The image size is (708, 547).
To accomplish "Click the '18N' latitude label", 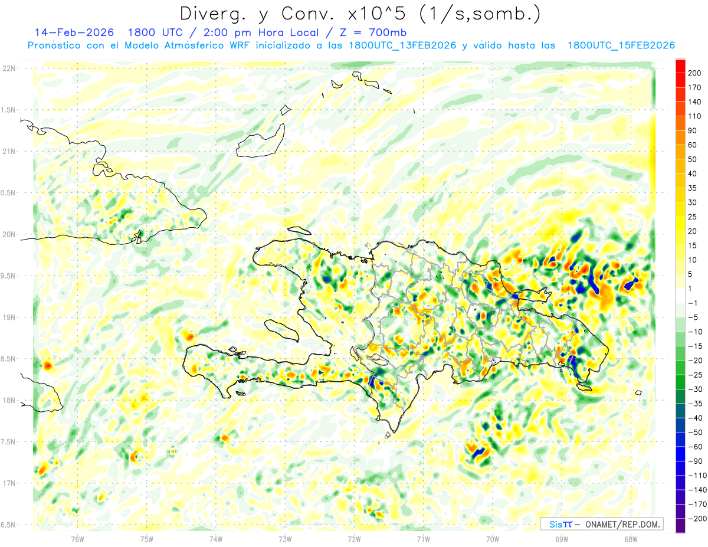I will [x=9, y=401].
